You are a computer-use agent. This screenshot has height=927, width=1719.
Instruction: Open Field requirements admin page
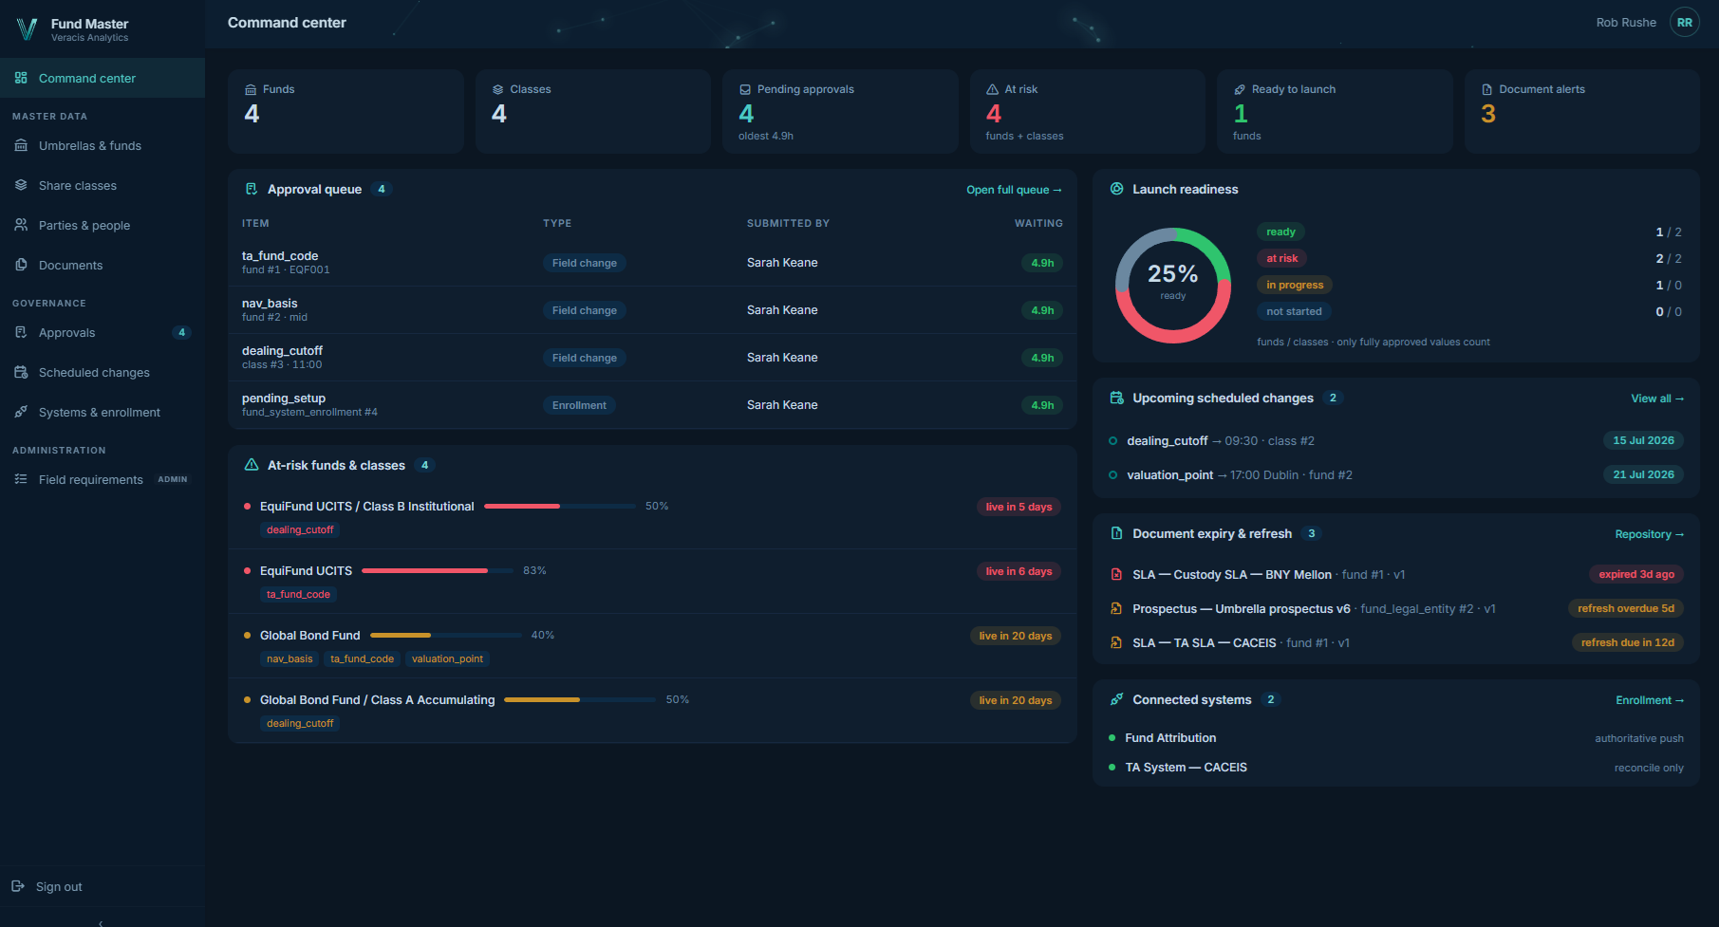click(103, 479)
